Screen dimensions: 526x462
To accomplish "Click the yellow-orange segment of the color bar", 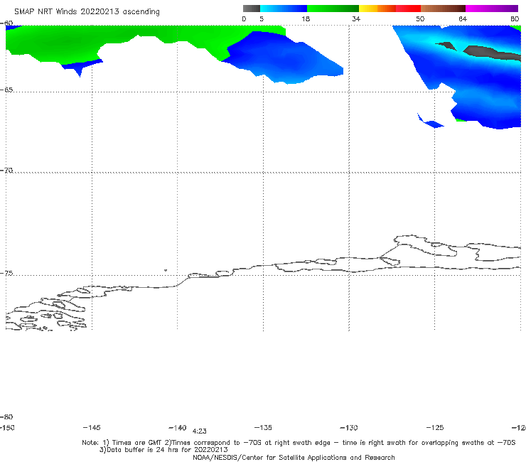I will (x=377, y=9).
